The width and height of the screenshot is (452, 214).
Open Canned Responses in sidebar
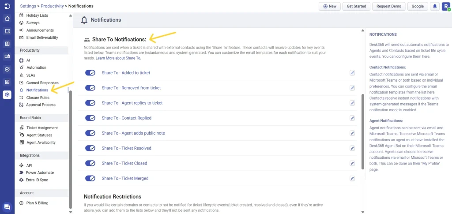click(42, 83)
